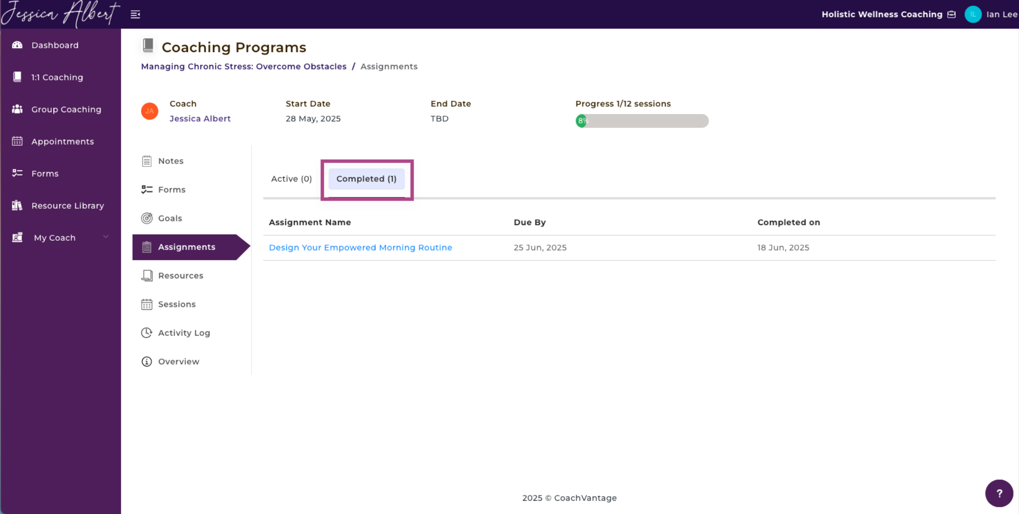Open the Resources section label

click(x=181, y=275)
